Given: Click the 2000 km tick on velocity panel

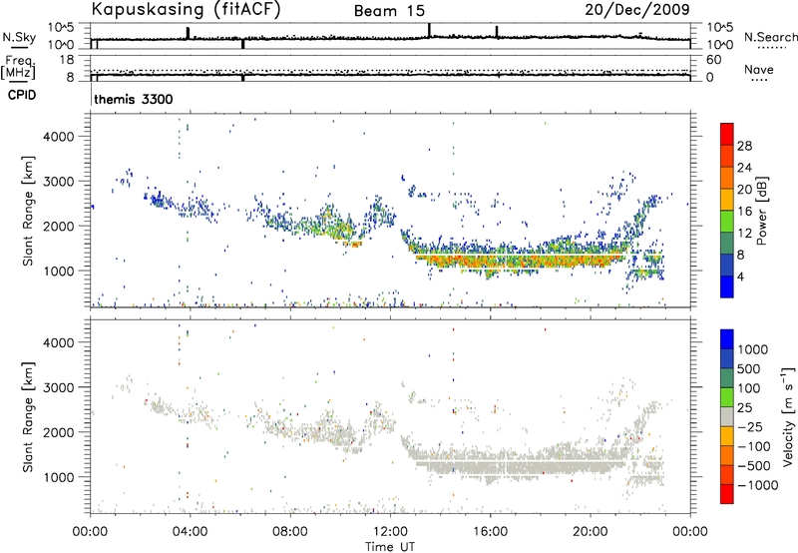Looking at the screenshot, I should point(58,432).
